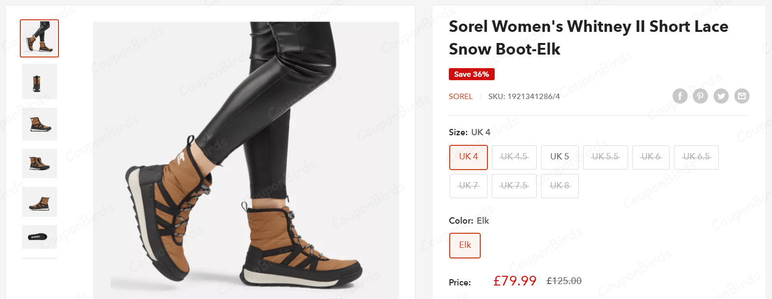Select size UK 5
The image size is (772, 299).
(x=559, y=157)
